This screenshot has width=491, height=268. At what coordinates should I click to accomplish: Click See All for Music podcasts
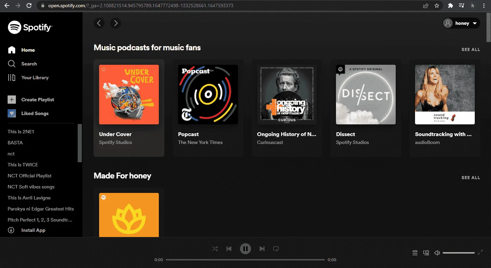471,50
